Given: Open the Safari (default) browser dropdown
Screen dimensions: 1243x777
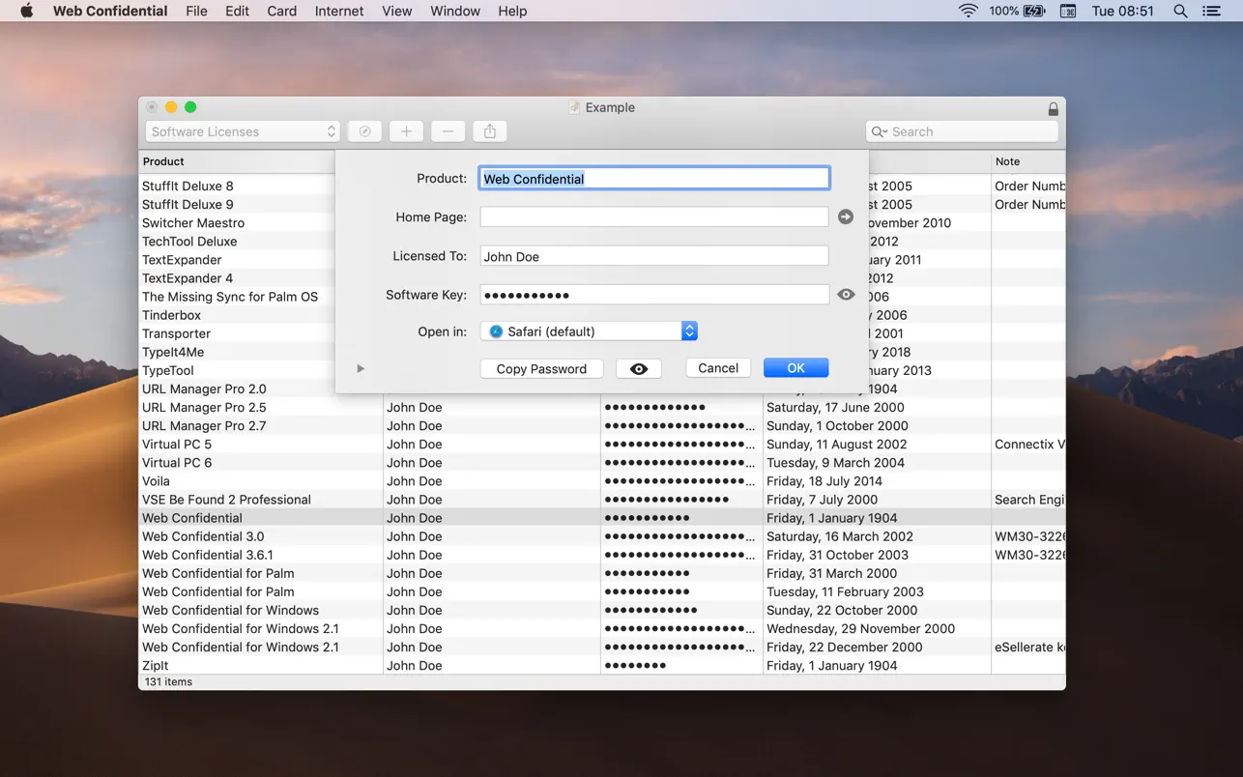Looking at the screenshot, I should point(589,331).
